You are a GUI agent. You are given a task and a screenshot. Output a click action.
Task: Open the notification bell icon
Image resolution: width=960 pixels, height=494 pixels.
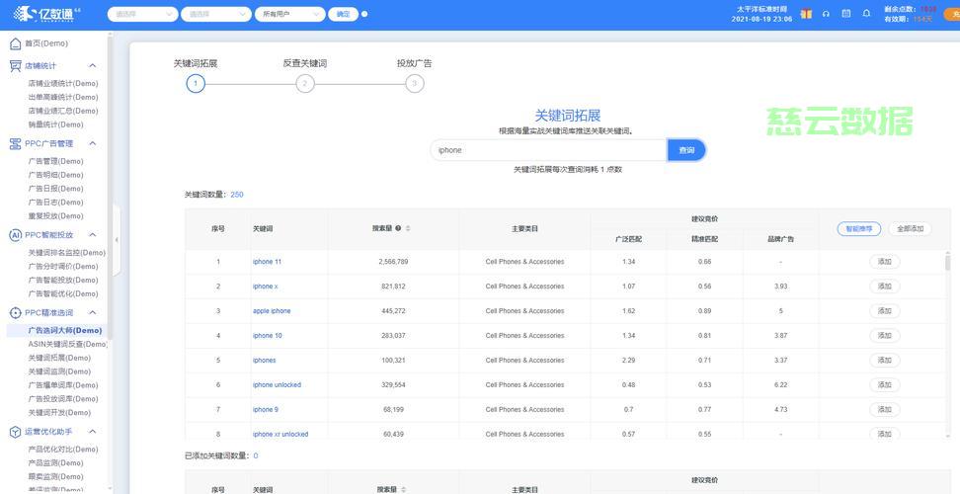(x=866, y=14)
